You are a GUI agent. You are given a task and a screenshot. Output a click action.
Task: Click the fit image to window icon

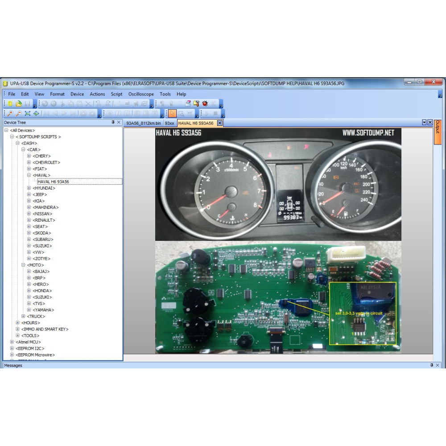[28, 114]
